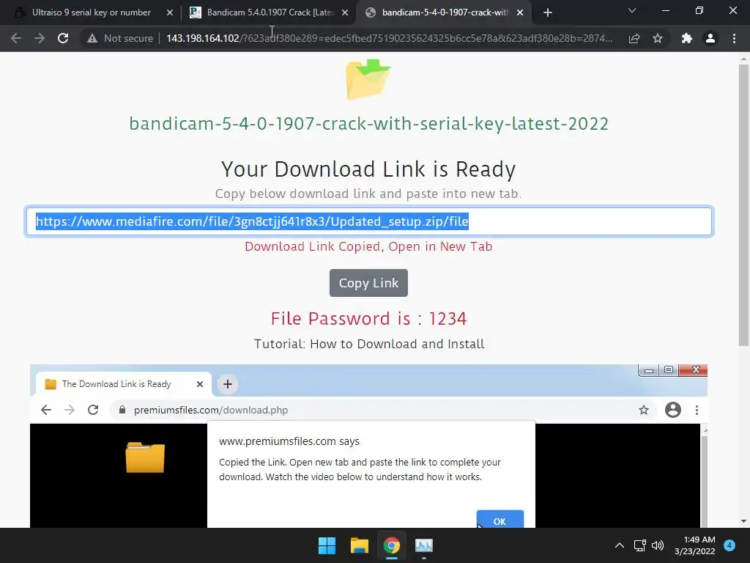750x563 pixels.
Task: Click the 'Download Link Copied, Open in New Tab' message
Action: (368, 246)
